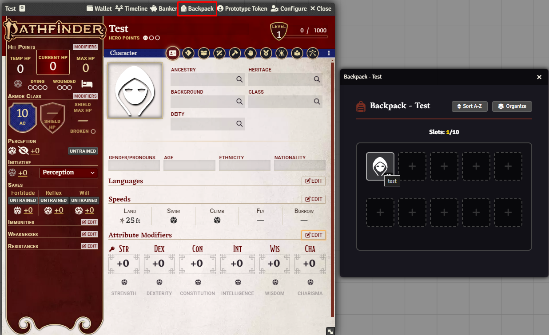Click the rest bed icon
Viewport: 549px width, 335px height.
click(87, 84)
